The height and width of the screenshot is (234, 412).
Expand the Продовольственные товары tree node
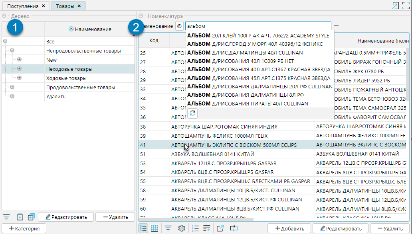[12, 87]
